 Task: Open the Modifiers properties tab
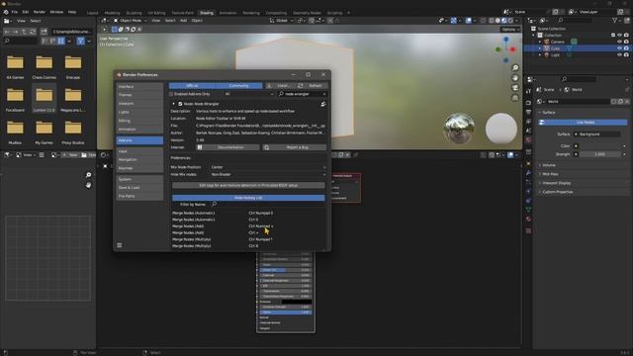528,173
